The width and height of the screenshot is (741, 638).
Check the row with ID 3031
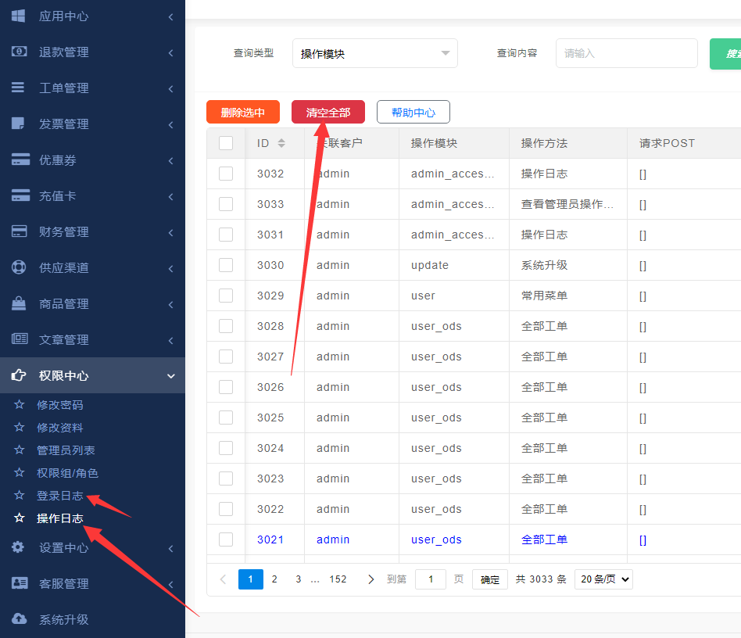(226, 235)
